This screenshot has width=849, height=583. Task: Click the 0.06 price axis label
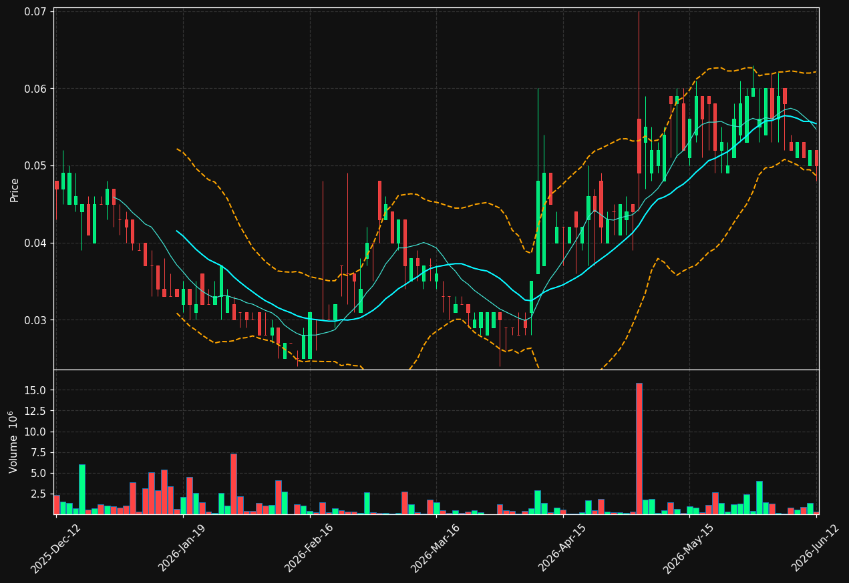[35, 89]
